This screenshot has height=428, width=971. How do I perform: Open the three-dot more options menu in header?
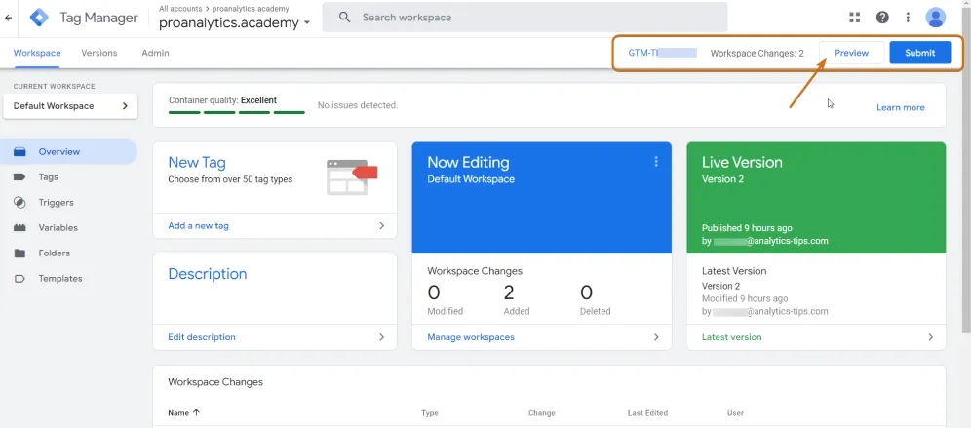(908, 18)
